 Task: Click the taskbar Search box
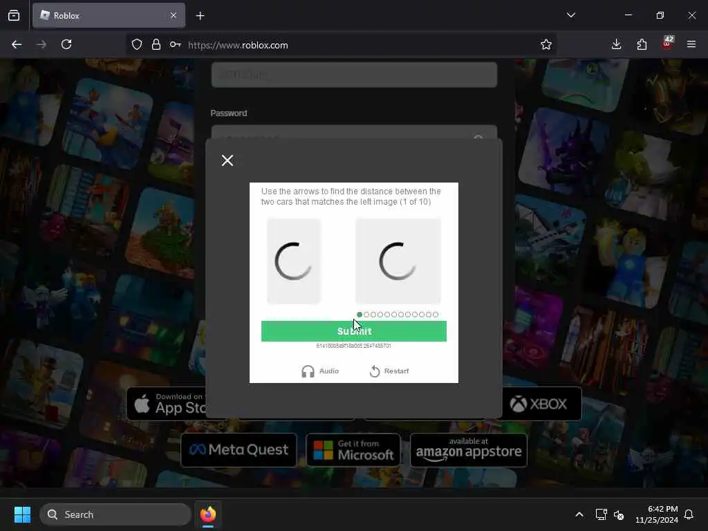(115, 514)
